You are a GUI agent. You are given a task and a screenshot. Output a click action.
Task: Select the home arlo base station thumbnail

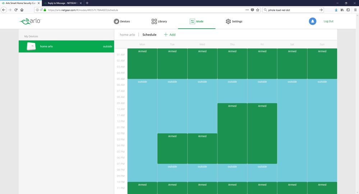click(x=31, y=46)
